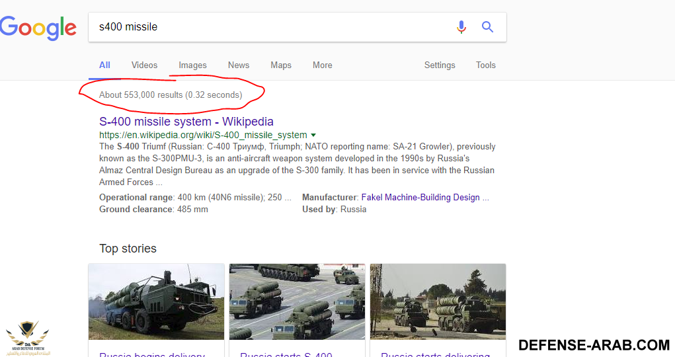
Task: Open third story thumbnail of deployed launchers
Action: pyautogui.click(x=438, y=301)
